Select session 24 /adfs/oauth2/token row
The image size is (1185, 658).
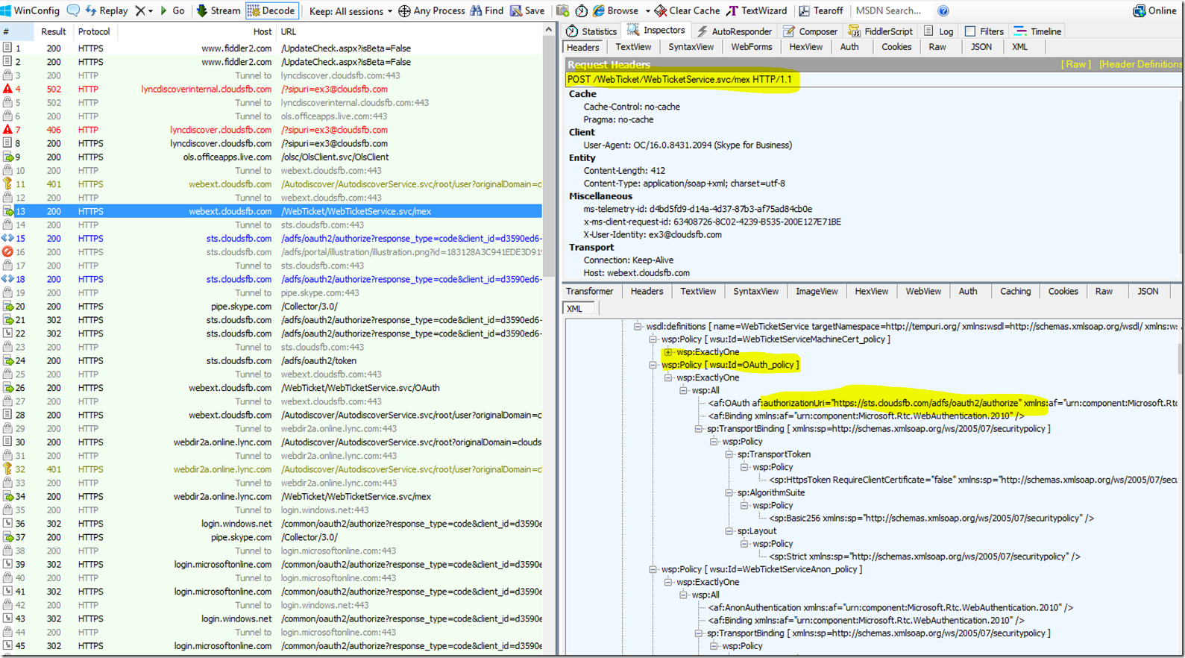click(x=271, y=361)
